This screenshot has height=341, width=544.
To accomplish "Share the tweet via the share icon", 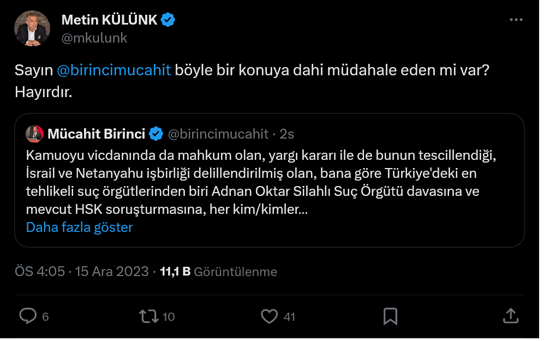I will click(x=512, y=316).
